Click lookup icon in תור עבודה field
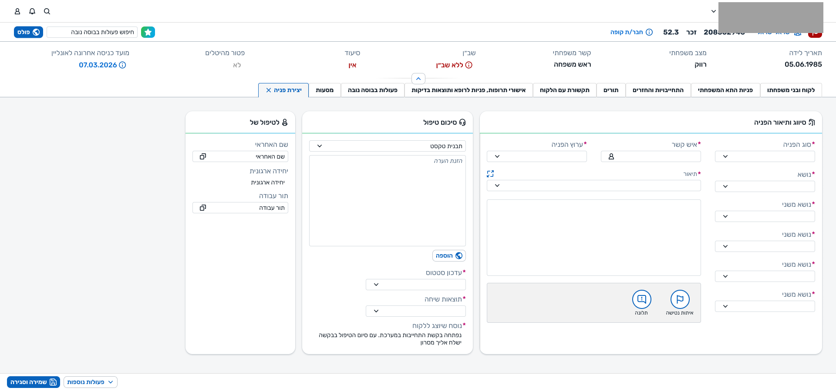836x391 pixels. tap(202, 208)
